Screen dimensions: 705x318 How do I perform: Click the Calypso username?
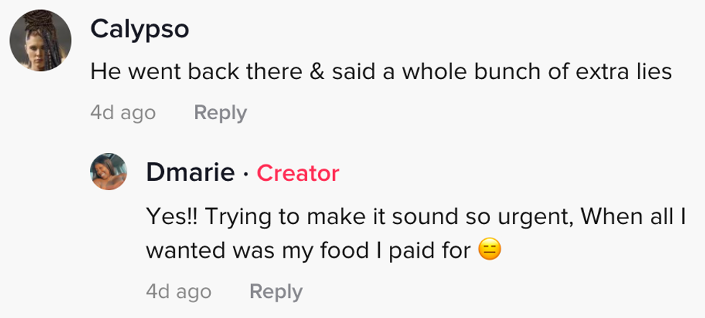pyautogui.click(x=140, y=29)
